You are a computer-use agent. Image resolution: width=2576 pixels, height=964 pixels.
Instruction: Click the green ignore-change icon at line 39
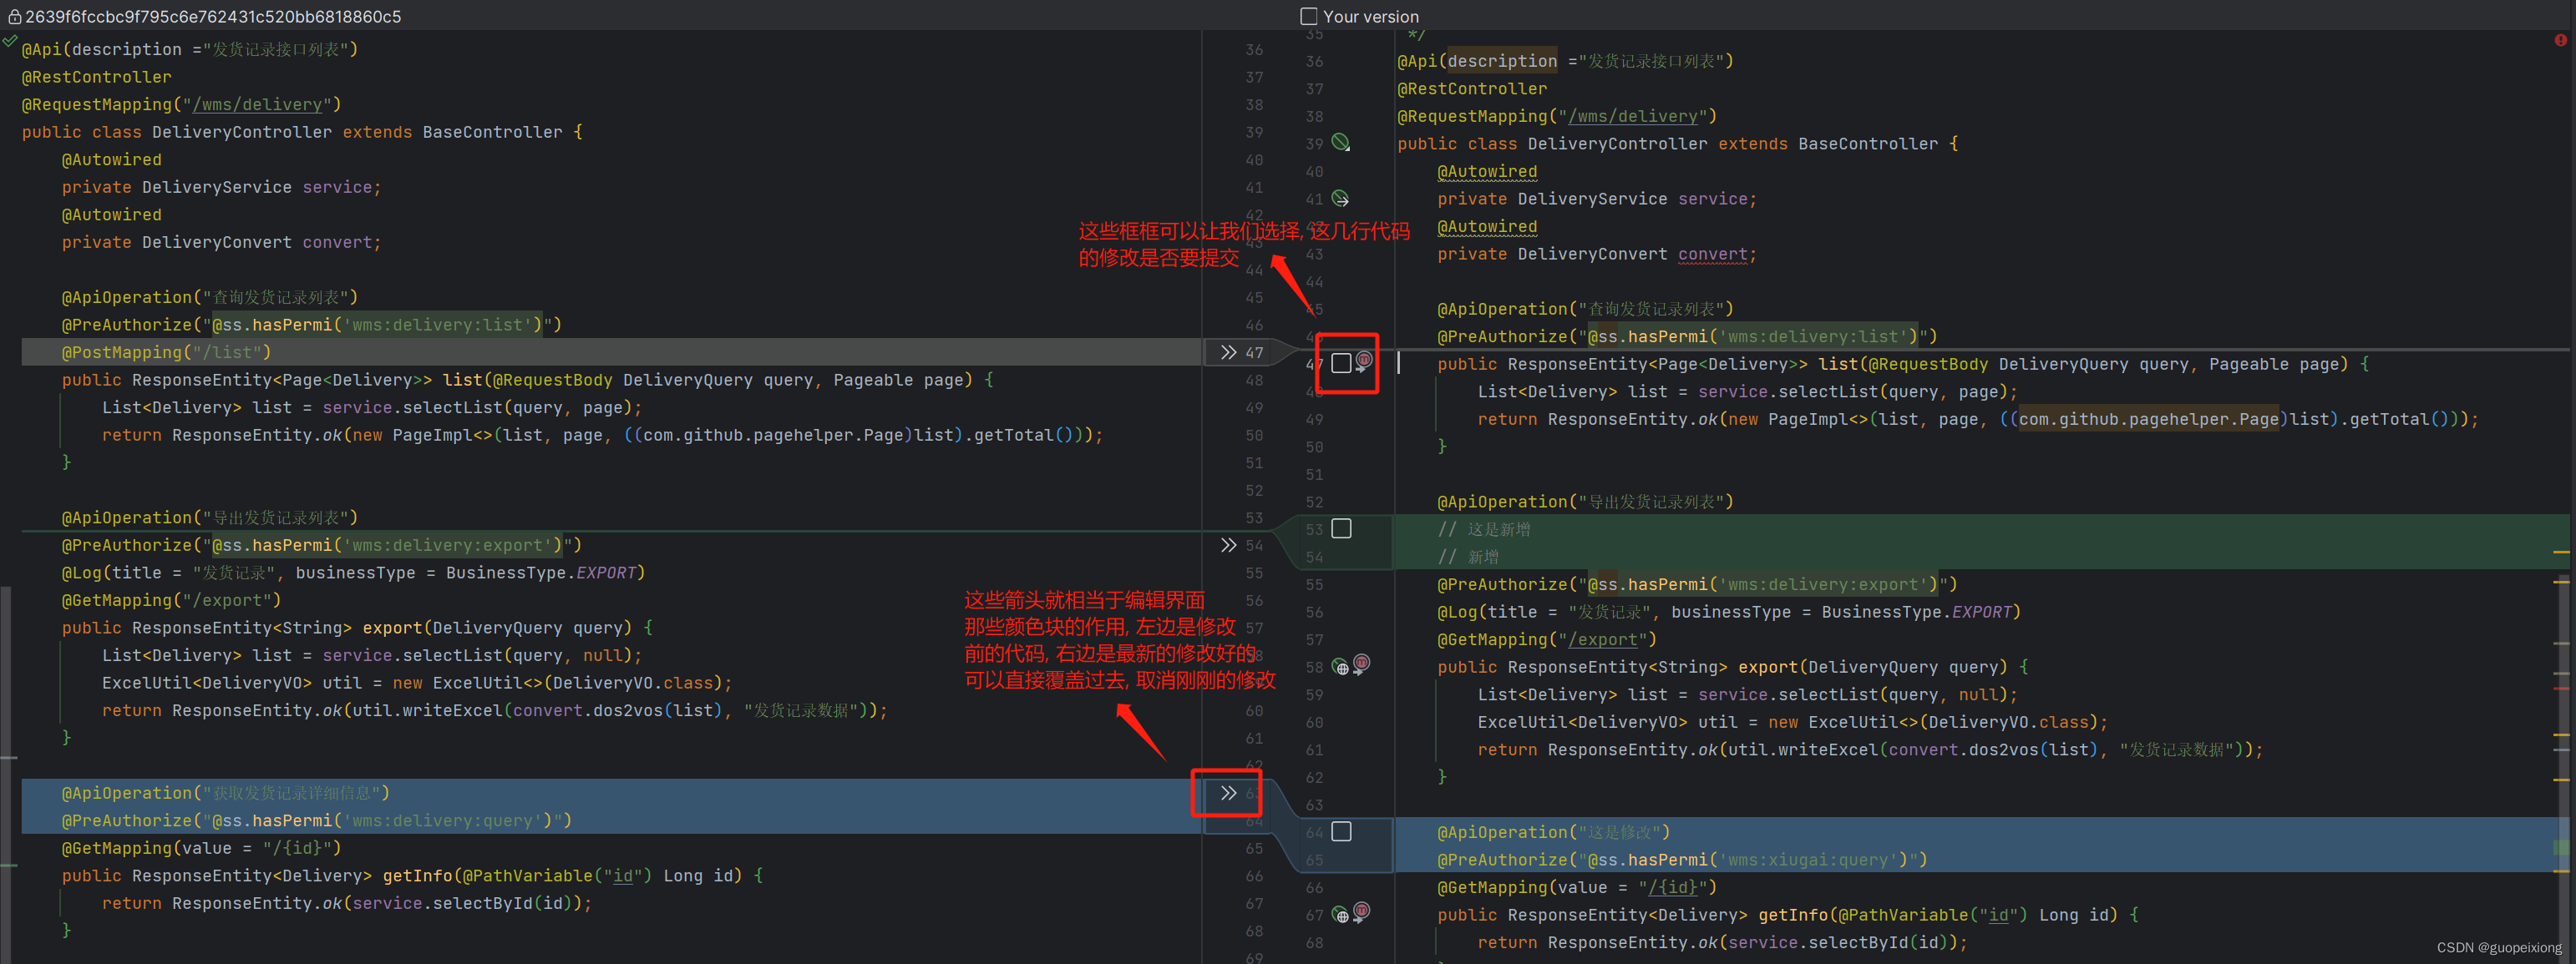pos(1342,143)
